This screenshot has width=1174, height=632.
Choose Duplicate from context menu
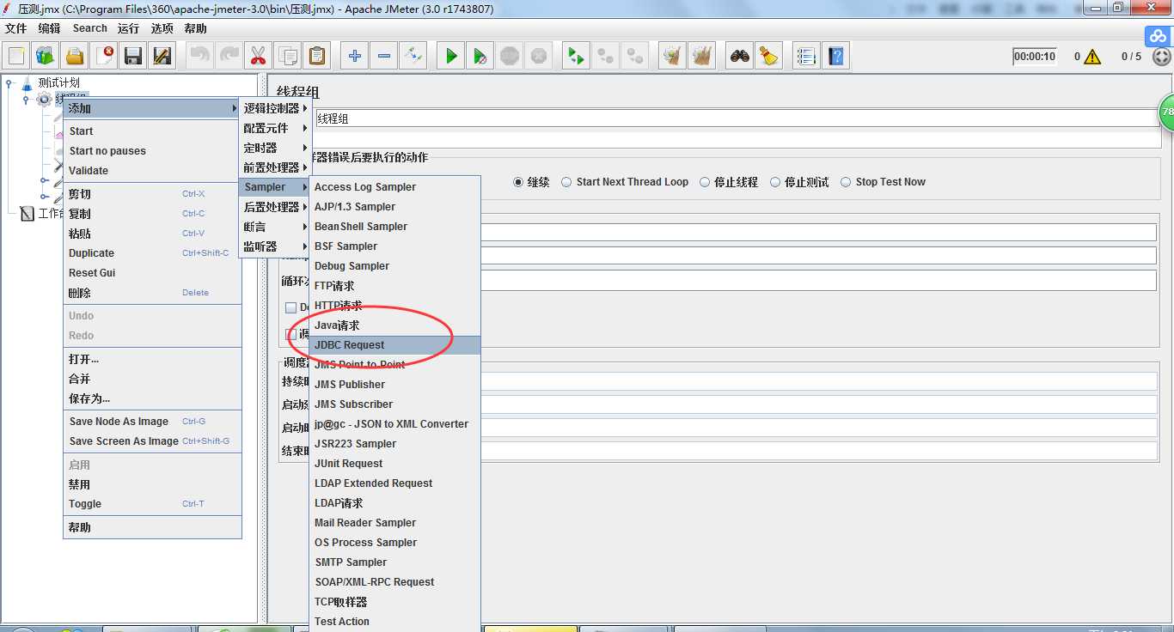(x=152, y=253)
